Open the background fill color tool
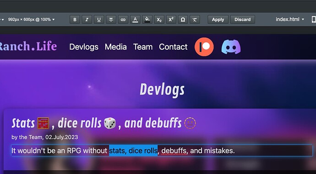This screenshot has width=316, height=174. pos(147,20)
